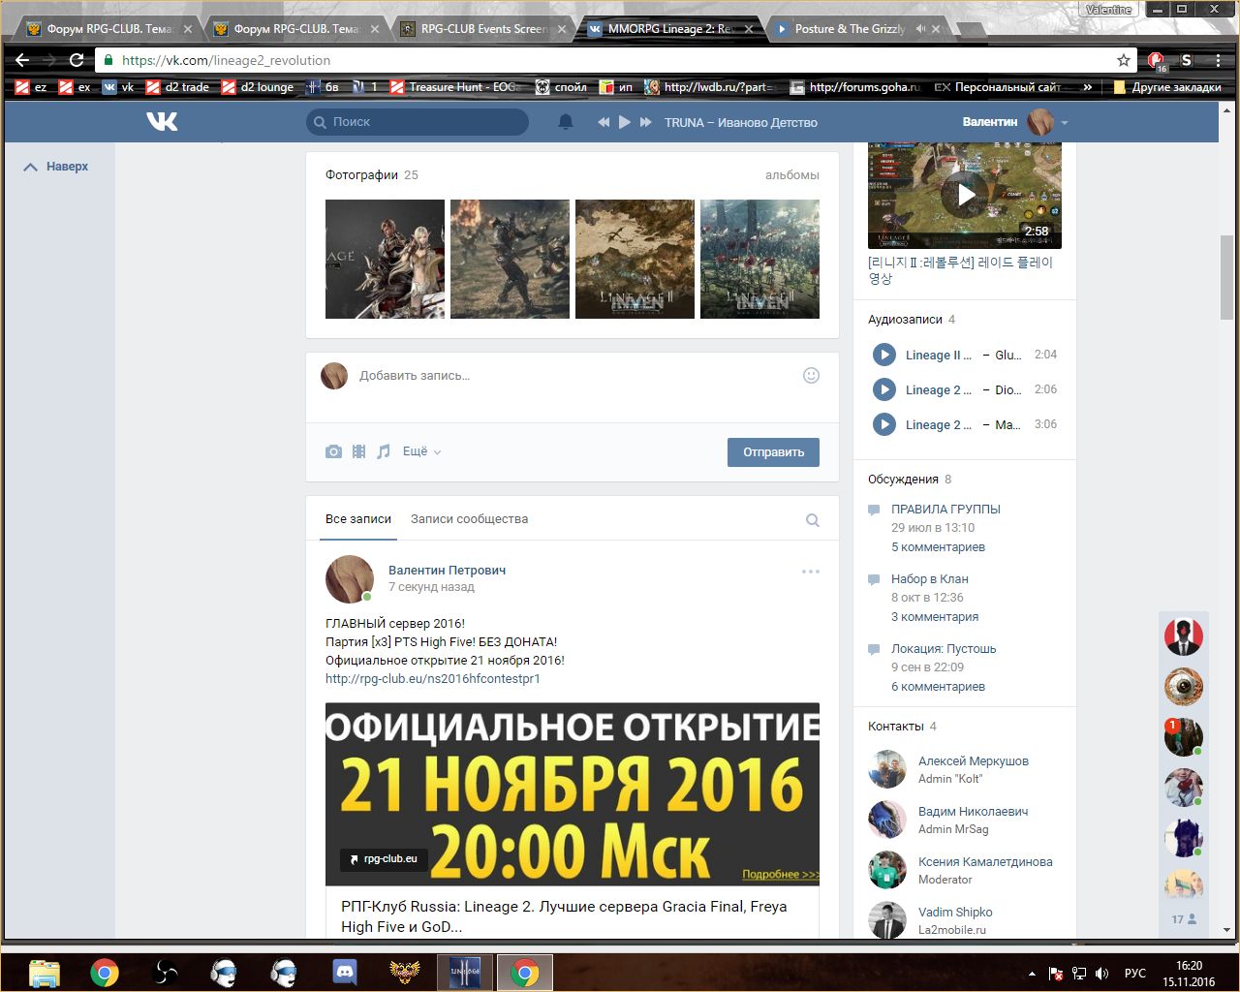Image resolution: width=1240 pixels, height=992 pixels.
Task: Open the second photo with armored warrior
Action: 510,259
